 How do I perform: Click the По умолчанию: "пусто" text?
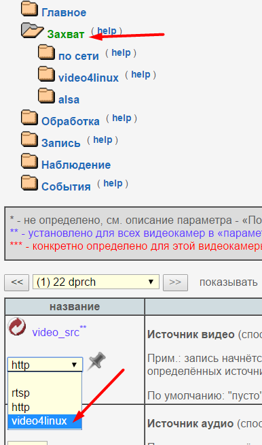coord(204,395)
